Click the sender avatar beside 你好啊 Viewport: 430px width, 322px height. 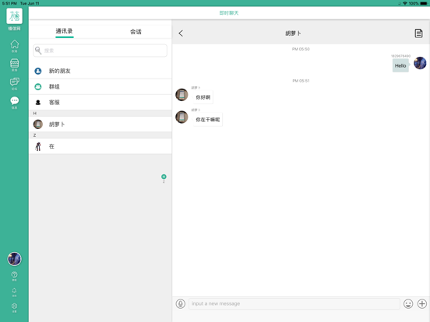[182, 95]
